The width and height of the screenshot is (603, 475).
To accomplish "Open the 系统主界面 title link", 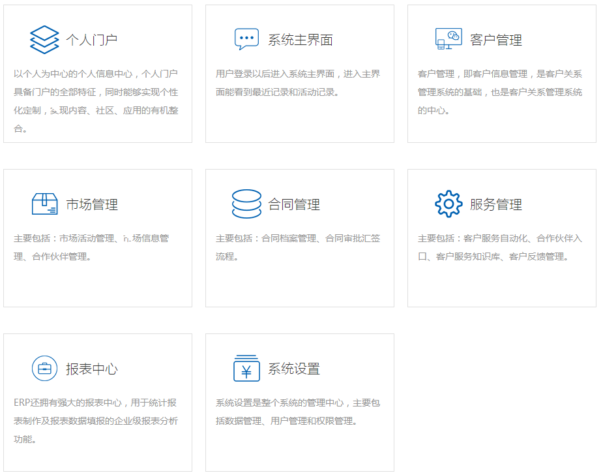I will point(301,40).
